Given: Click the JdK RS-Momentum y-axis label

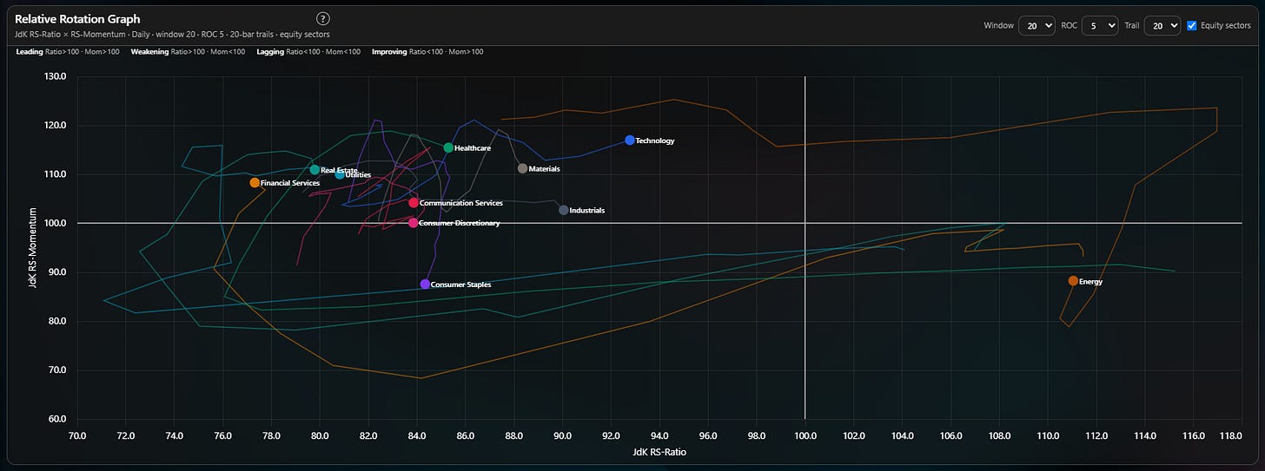Looking at the screenshot, I should pos(34,248).
